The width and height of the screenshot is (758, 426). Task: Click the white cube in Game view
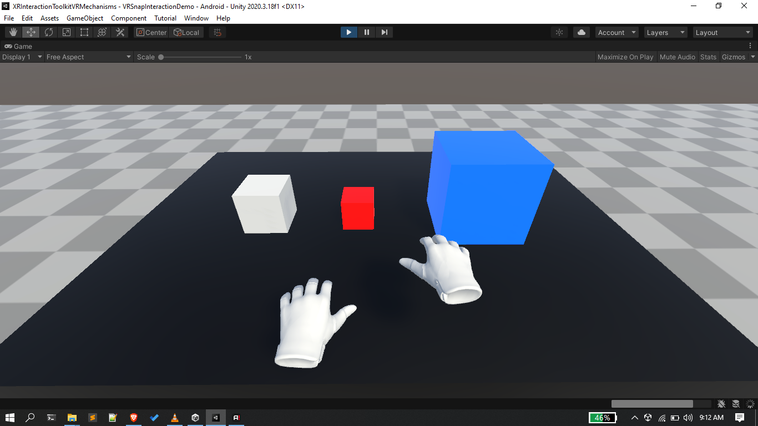pos(264,204)
